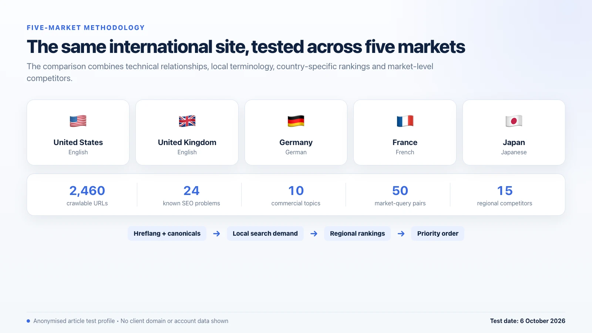Click the United States card title
Viewport: 592px width, 333px height.
78,142
